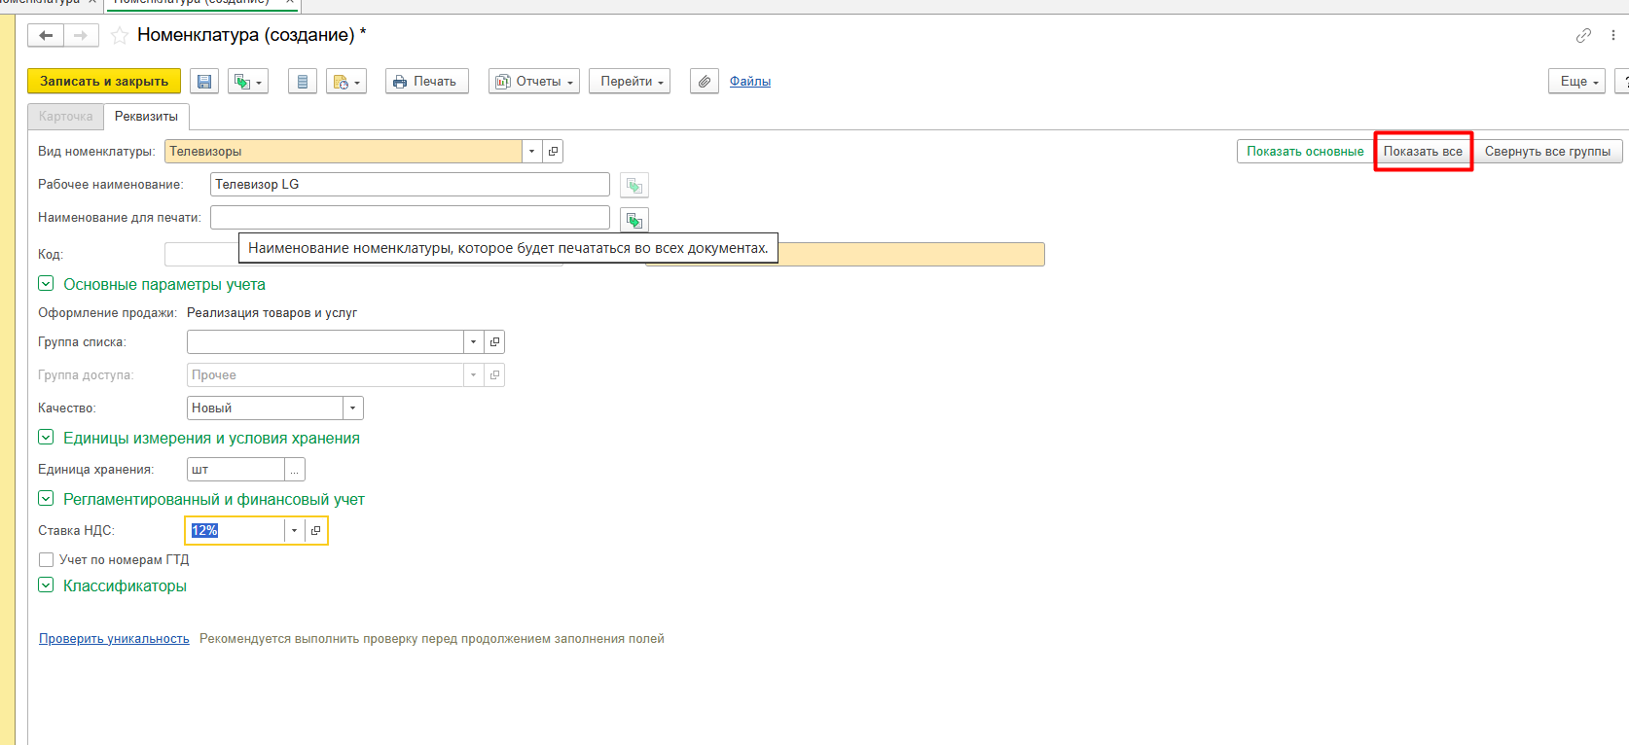Image resolution: width=1629 pixels, height=745 pixels.
Task: Open the Отчеты dropdown menu
Action: pos(534,82)
